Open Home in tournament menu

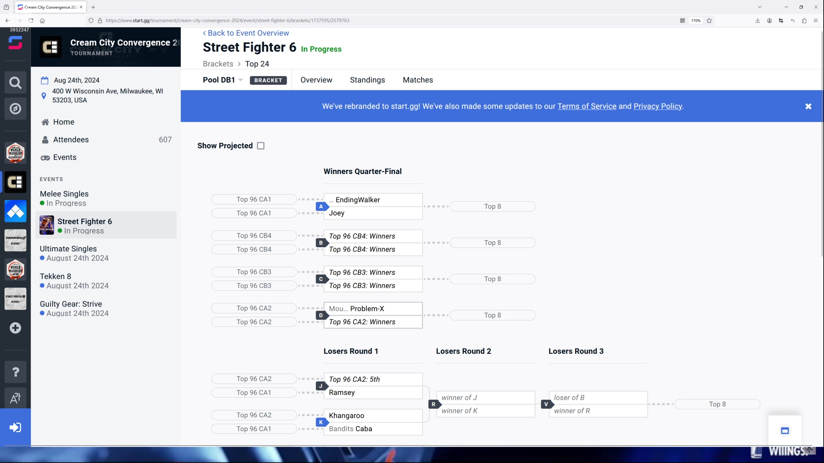(64, 122)
